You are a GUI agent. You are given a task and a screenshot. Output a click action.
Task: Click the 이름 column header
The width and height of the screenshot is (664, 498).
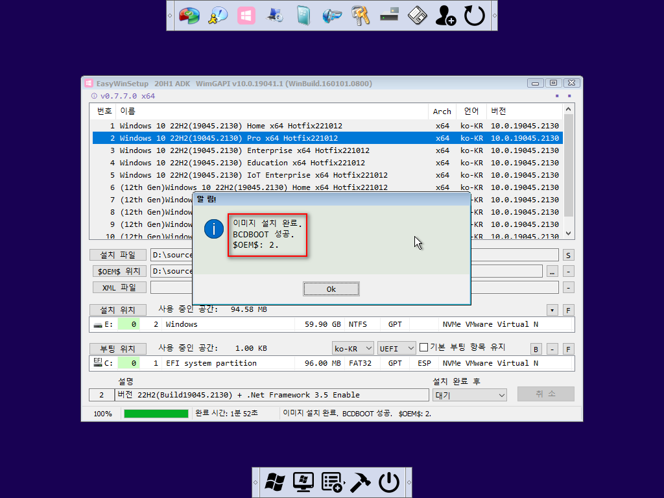(x=272, y=111)
